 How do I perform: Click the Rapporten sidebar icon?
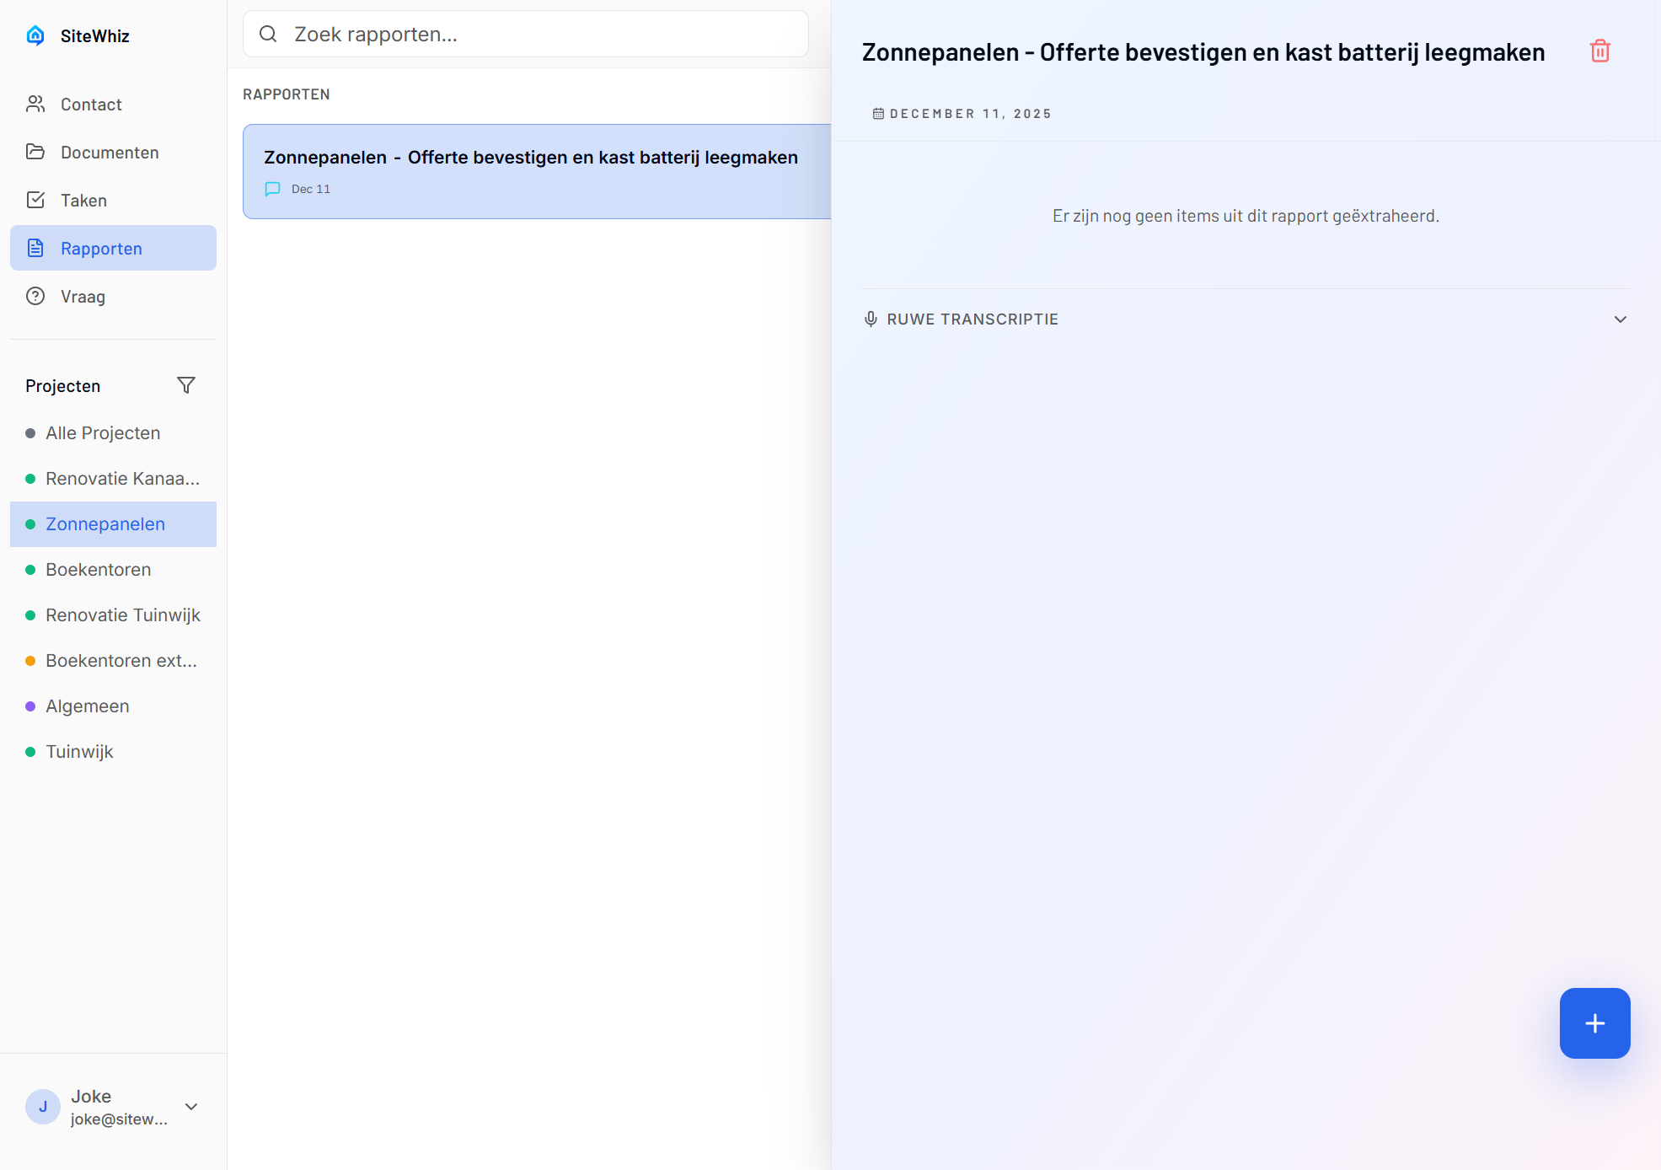35,248
